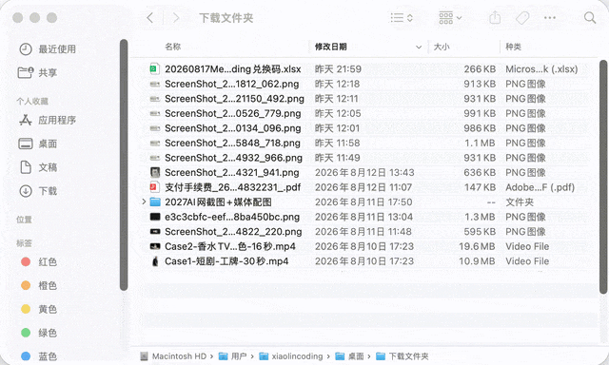
Task: Click the sidebar vertical scrollbar
Action: (124, 164)
